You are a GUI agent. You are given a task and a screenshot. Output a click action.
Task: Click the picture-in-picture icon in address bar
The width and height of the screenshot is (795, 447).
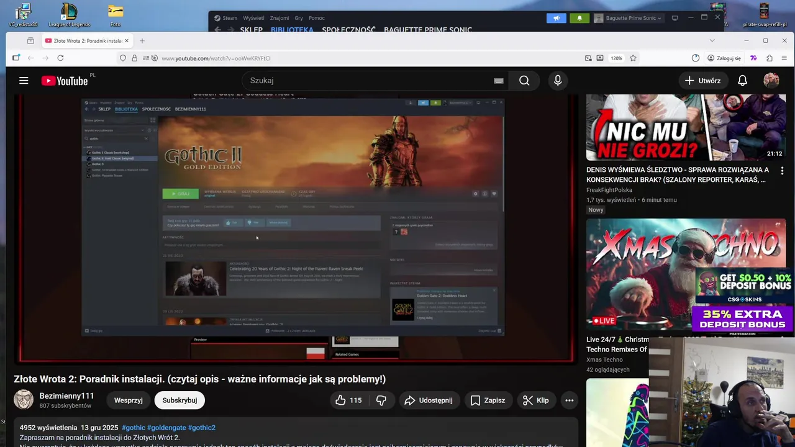point(588,58)
